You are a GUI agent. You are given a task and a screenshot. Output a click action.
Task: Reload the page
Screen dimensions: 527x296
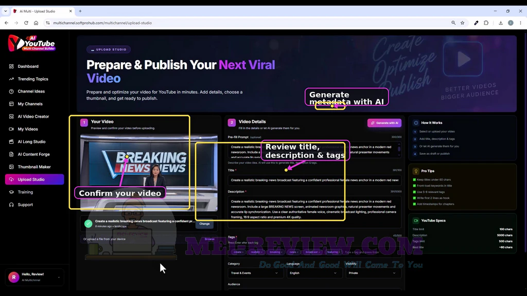click(26, 23)
